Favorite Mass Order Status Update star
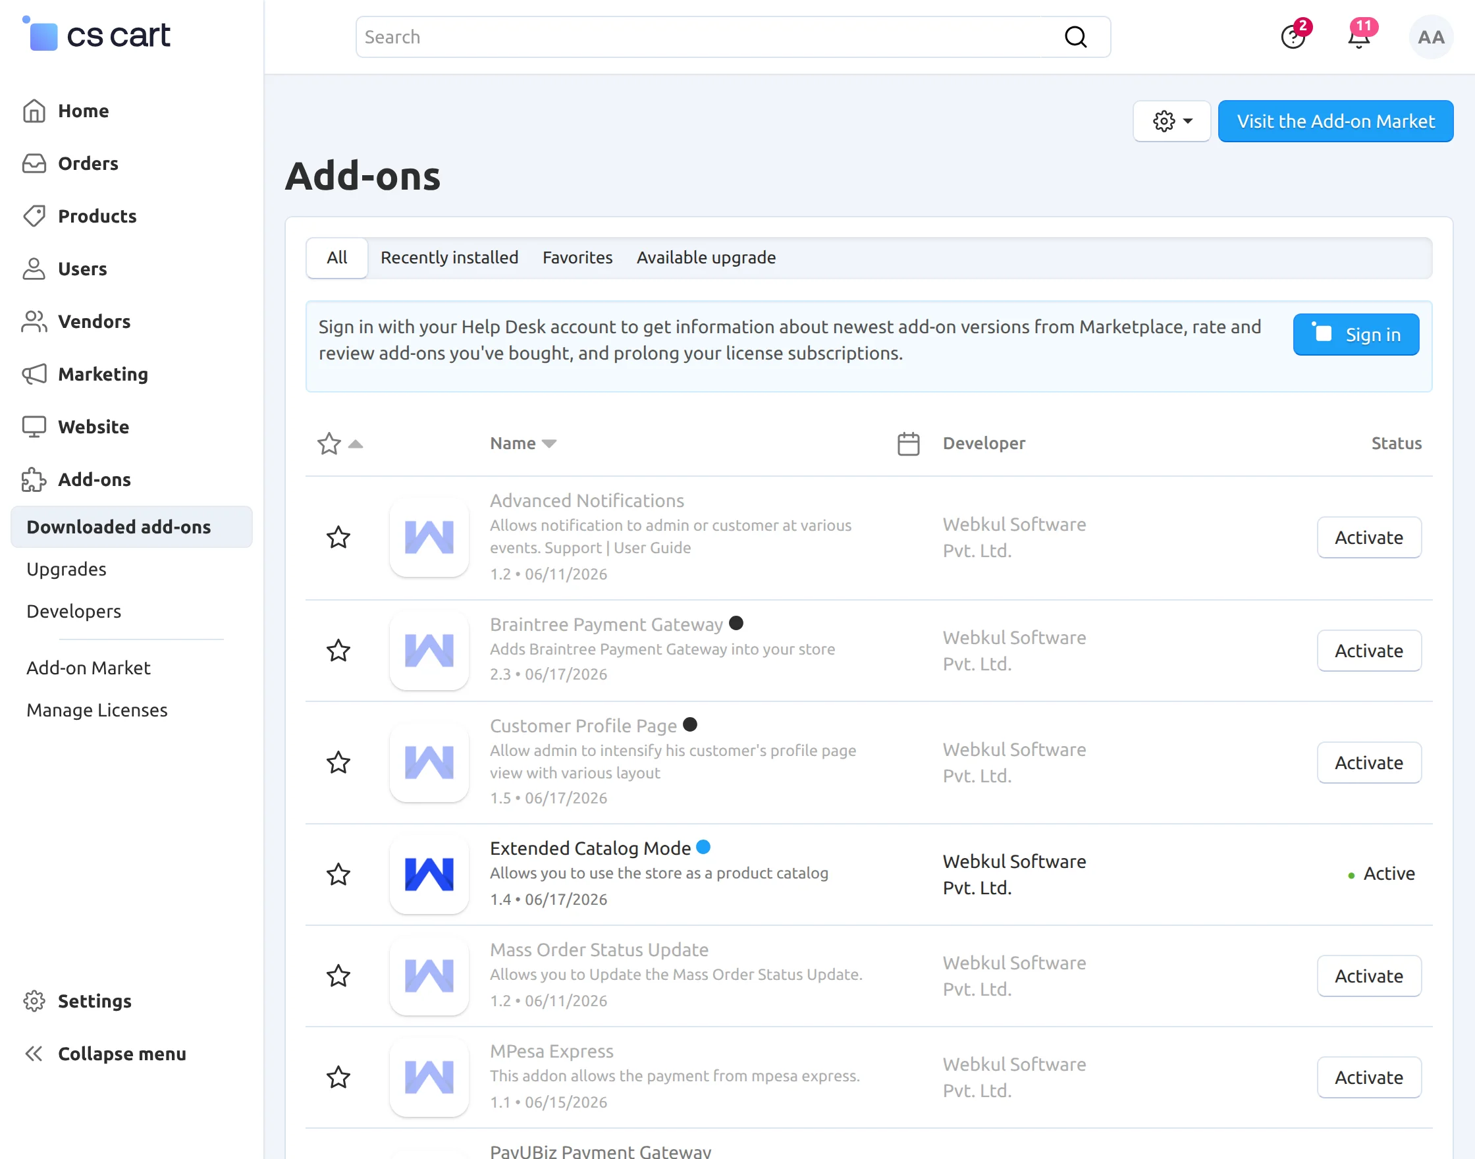 338,976
